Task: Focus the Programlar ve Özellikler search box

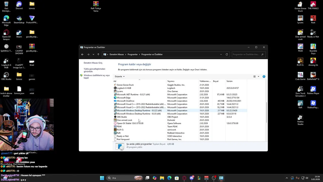Action: coord(248,54)
